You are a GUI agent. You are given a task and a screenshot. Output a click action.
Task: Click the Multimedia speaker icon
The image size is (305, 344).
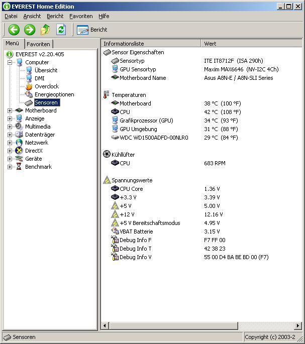(x=19, y=127)
